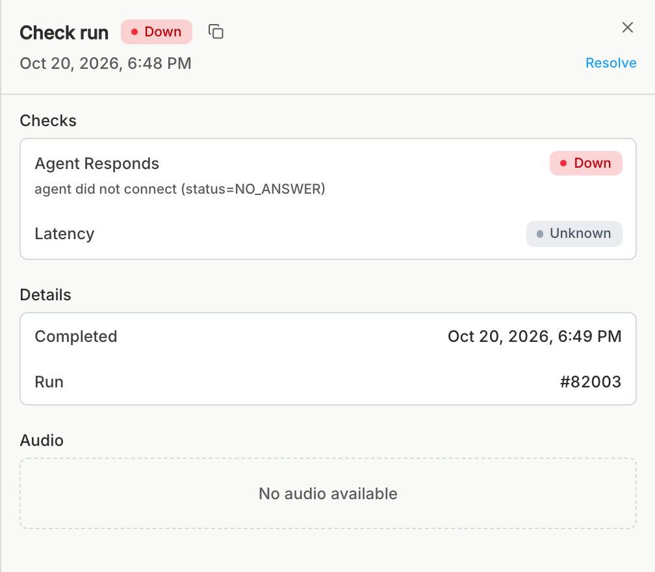655x572 pixels.
Task: Click the Down badge in Agent Responds row
Action: tap(585, 163)
